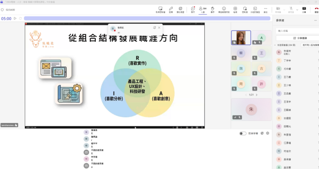Click the Venn diagram R circle label
The image size is (319, 169).
click(x=137, y=61)
